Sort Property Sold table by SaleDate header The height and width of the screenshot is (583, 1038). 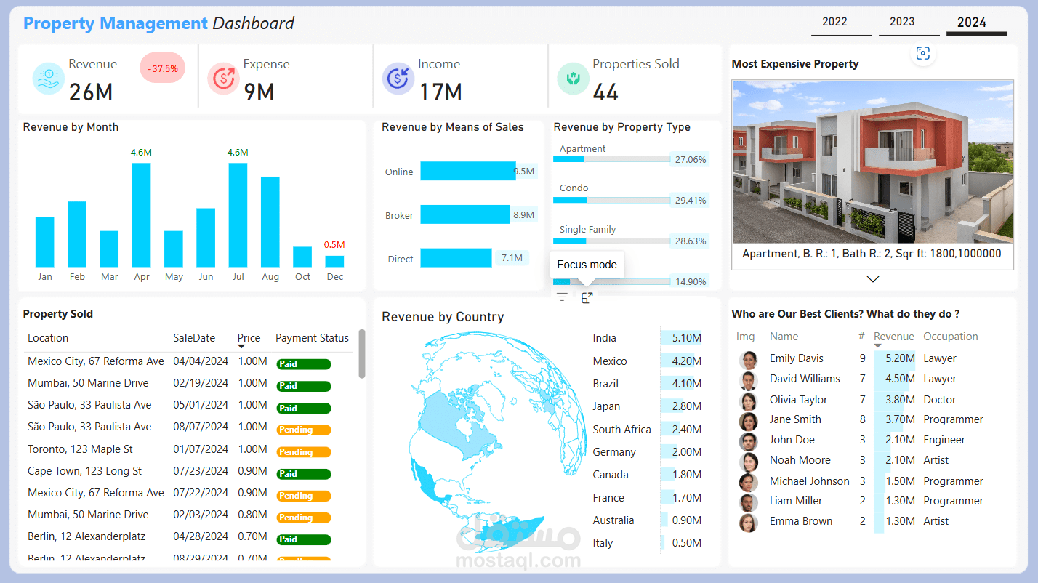click(194, 338)
